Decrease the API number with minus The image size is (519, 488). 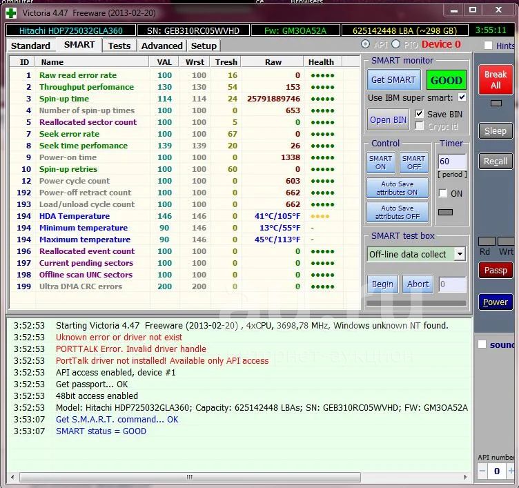click(482, 471)
